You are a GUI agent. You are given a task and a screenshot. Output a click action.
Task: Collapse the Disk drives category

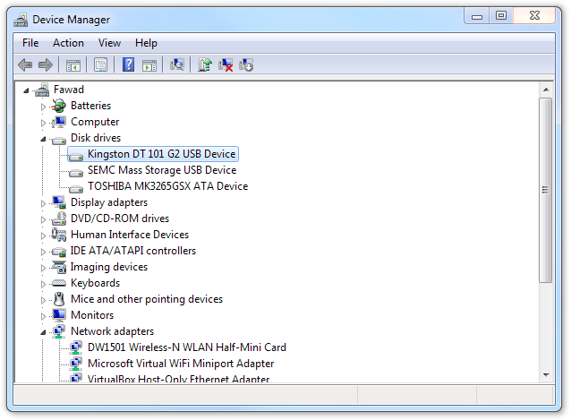(x=42, y=139)
